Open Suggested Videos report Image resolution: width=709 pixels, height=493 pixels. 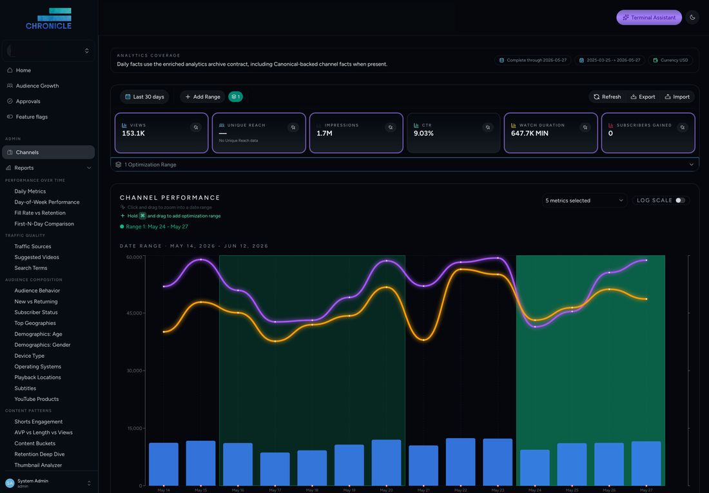(x=37, y=257)
